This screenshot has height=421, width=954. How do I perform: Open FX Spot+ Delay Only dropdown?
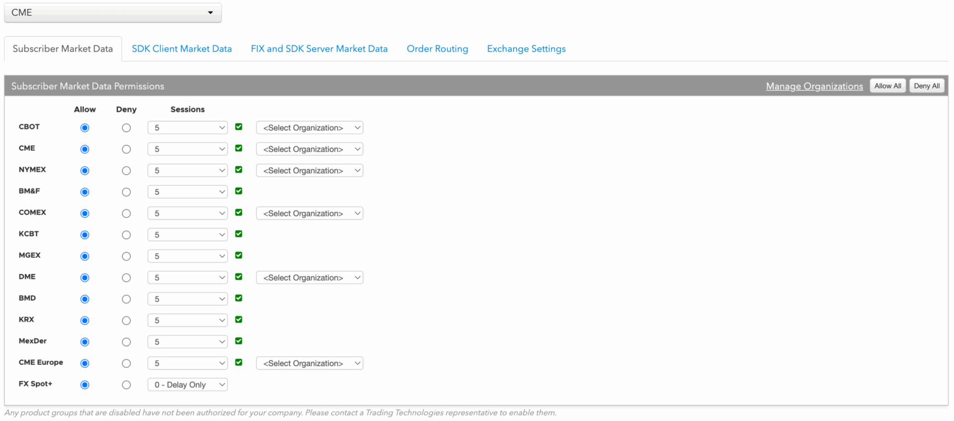click(188, 384)
